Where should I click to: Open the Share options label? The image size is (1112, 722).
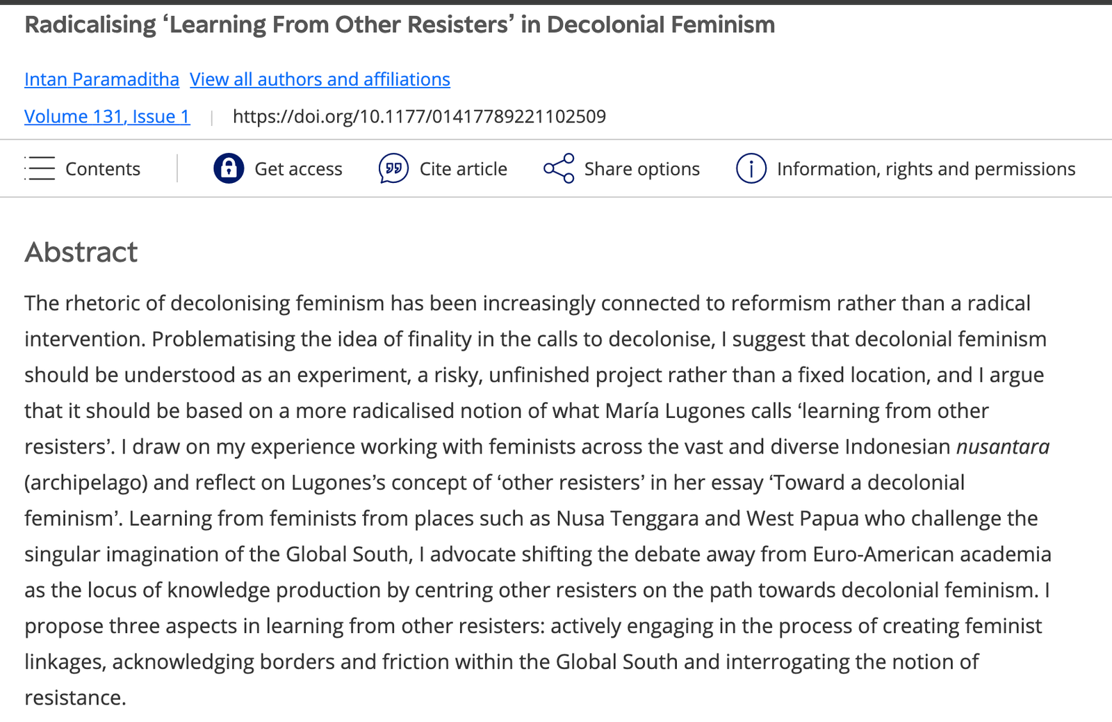[641, 169]
